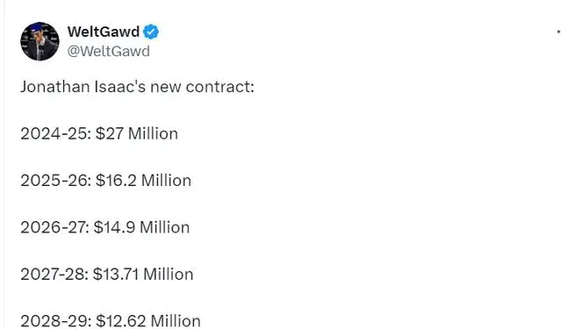The width and height of the screenshot is (562, 329).
Task: Click the blue verified checkmark badge
Action: [x=151, y=32]
